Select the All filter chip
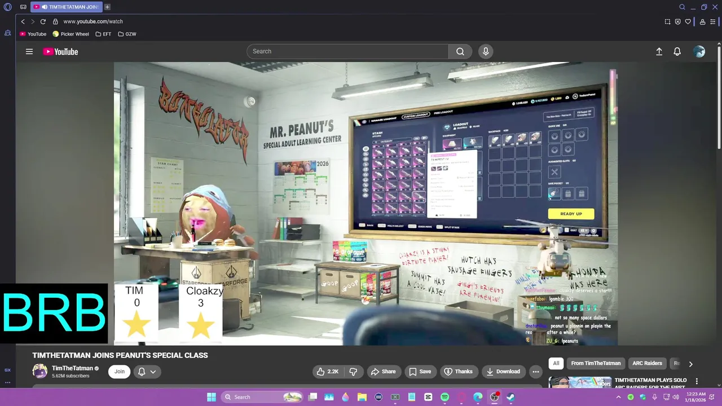722x406 pixels. [x=556, y=363]
